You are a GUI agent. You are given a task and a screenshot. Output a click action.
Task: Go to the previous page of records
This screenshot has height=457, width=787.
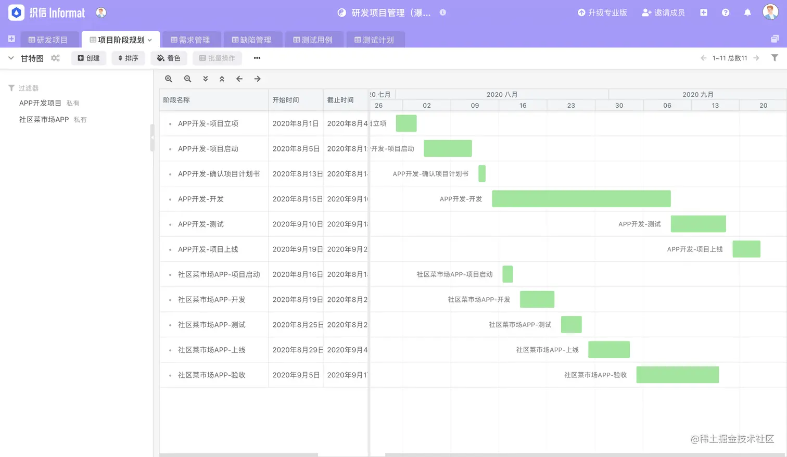coord(703,58)
